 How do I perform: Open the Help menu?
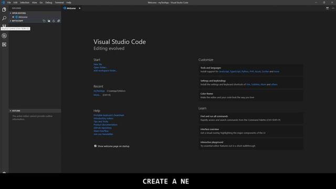pos(69,3)
